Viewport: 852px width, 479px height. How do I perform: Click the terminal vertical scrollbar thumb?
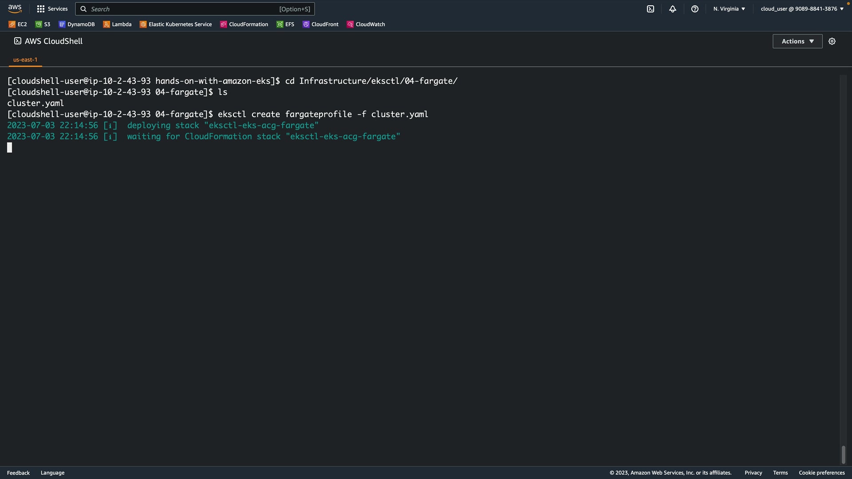click(843, 455)
